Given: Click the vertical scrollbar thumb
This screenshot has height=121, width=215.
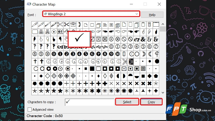Looking at the screenshot, I should coord(163,29).
